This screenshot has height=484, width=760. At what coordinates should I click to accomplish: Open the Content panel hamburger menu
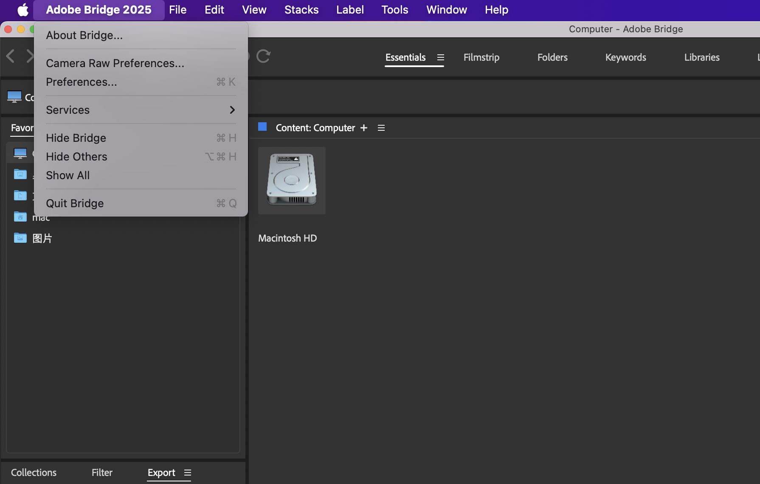tap(381, 128)
